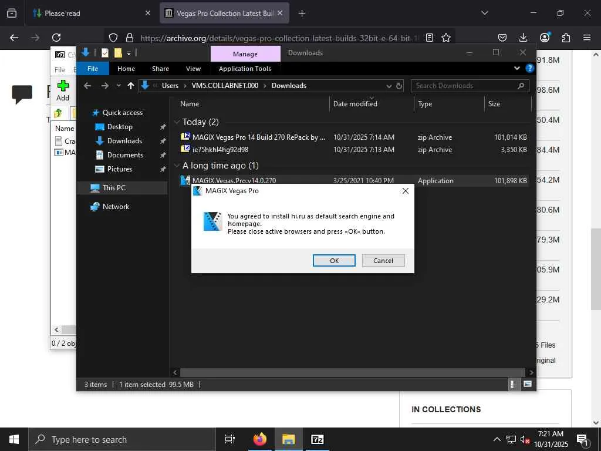Image resolution: width=601 pixels, height=451 pixels.
Task: Open the File menu in File Explorer
Action: pyautogui.click(x=93, y=69)
